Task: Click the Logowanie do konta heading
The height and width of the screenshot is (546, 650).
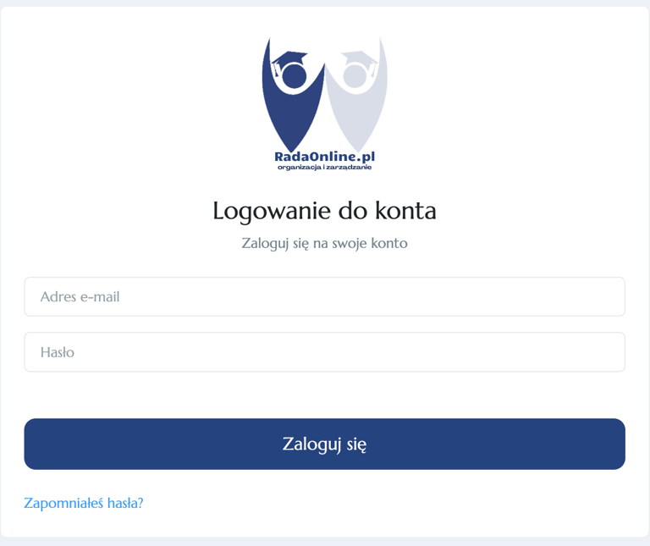Action: pos(325,211)
